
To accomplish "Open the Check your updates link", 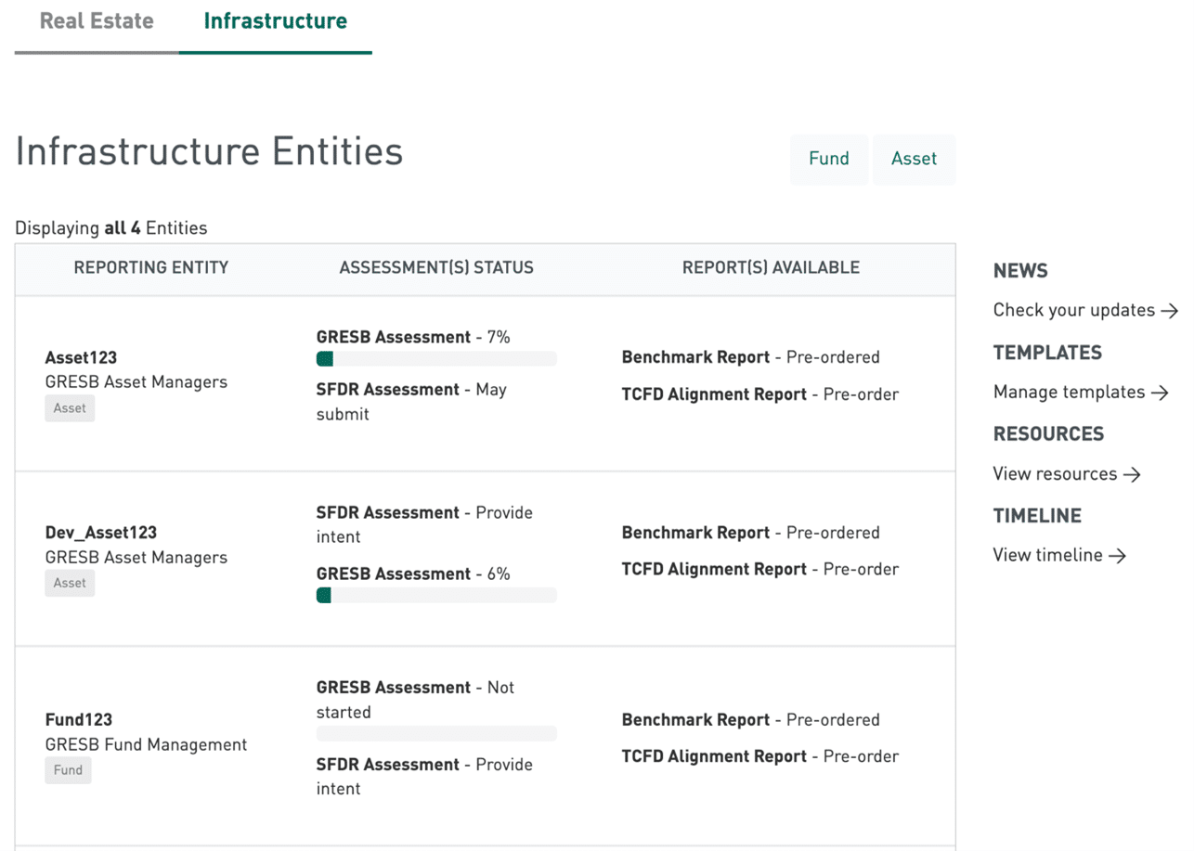I will pyautogui.click(x=1084, y=310).
